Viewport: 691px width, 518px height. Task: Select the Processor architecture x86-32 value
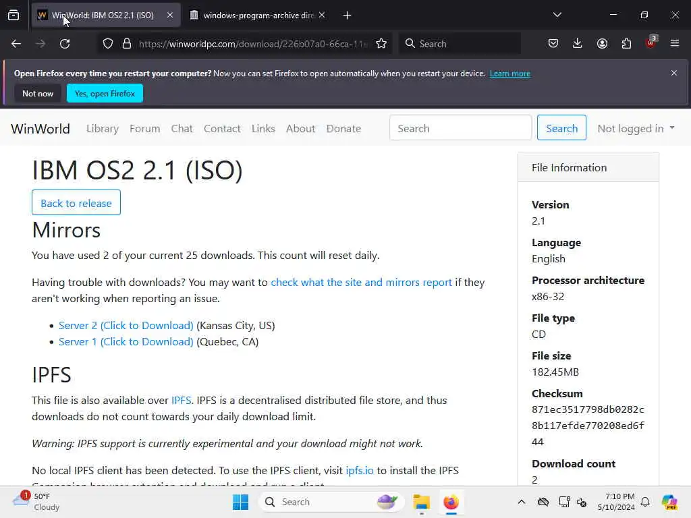pos(548,297)
